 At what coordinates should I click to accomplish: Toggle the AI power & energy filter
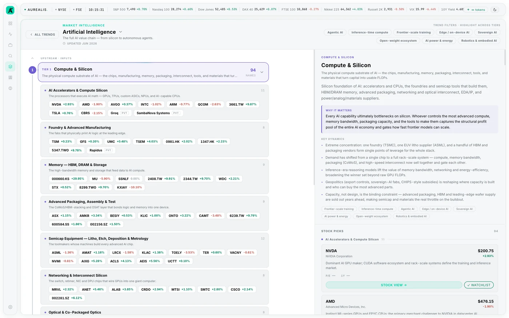pos(439,41)
